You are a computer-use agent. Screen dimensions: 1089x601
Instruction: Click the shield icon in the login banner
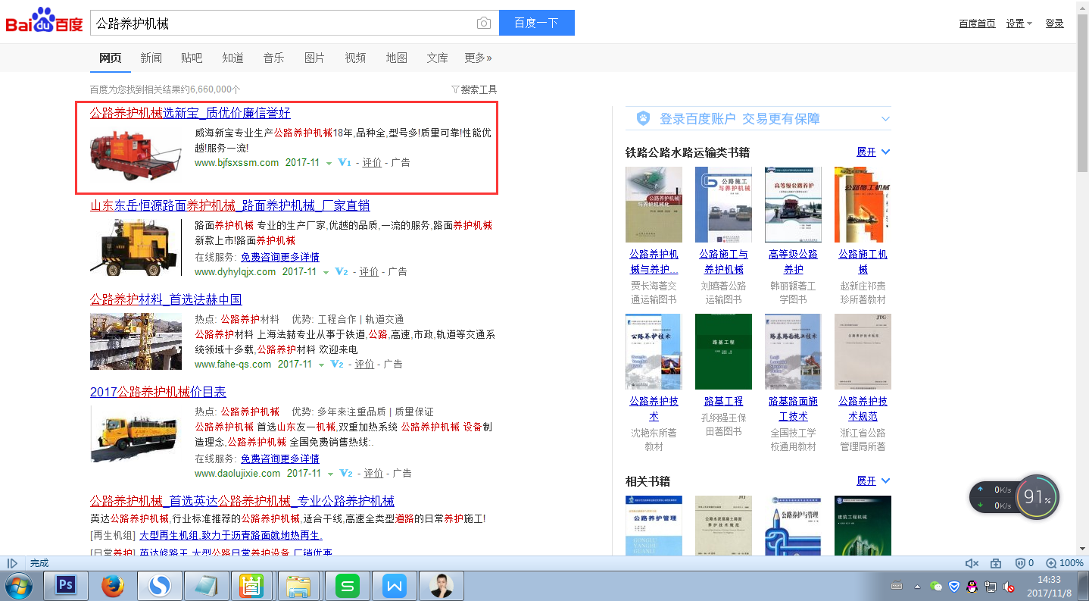click(643, 118)
